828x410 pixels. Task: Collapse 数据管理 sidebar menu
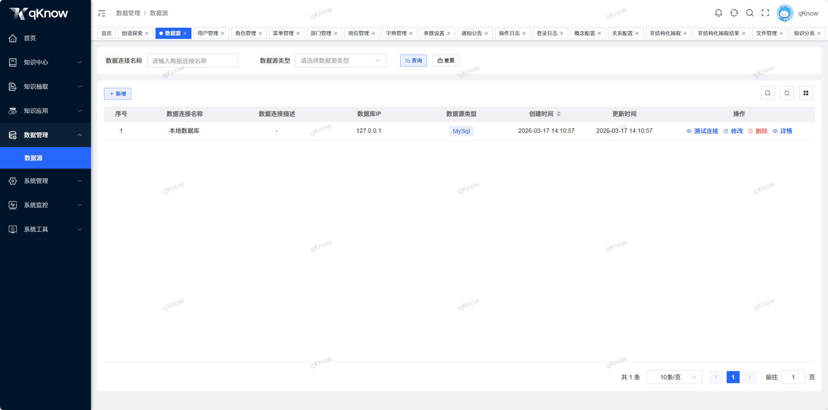(45, 135)
